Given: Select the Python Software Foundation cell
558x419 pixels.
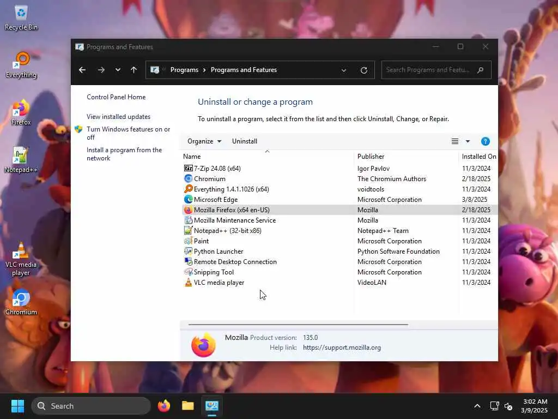Looking at the screenshot, I should click(x=398, y=251).
